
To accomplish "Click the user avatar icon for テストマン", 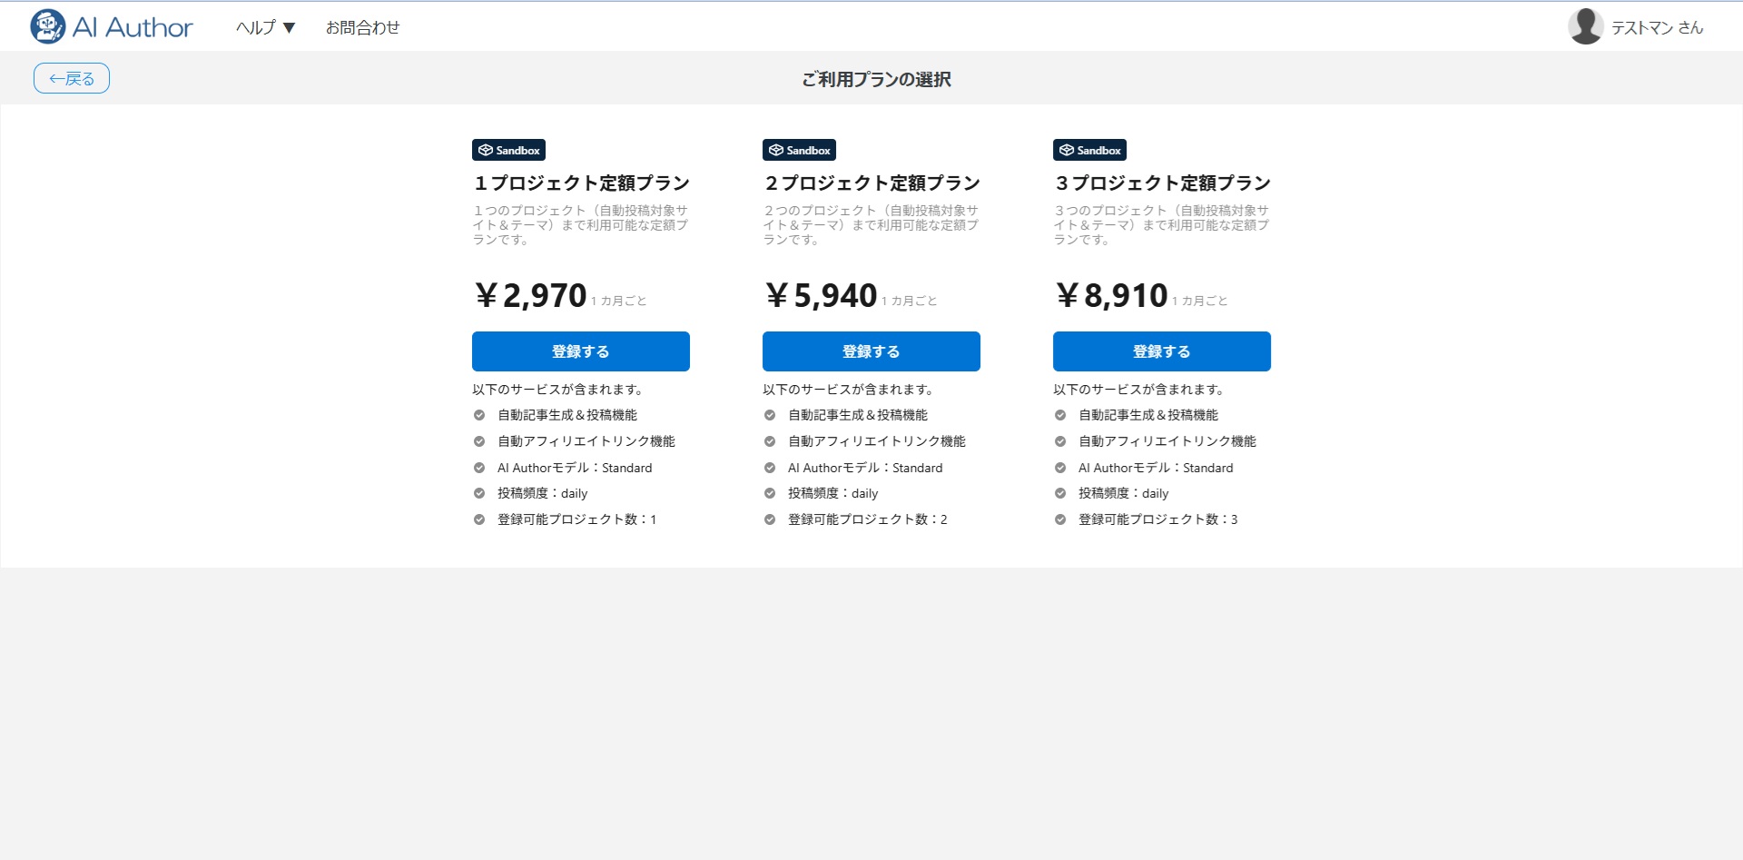I will [x=1585, y=26].
